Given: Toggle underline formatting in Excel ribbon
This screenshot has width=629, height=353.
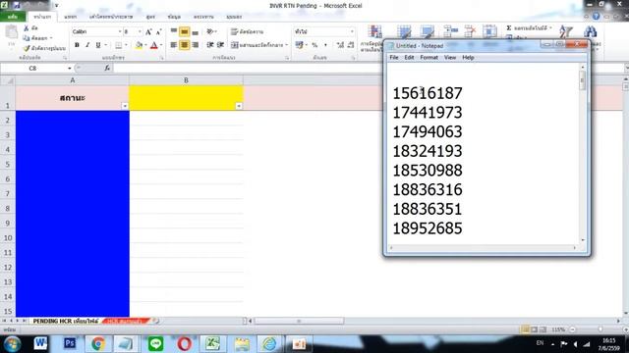Looking at the screenshot, I should click(x=98, y=45).
